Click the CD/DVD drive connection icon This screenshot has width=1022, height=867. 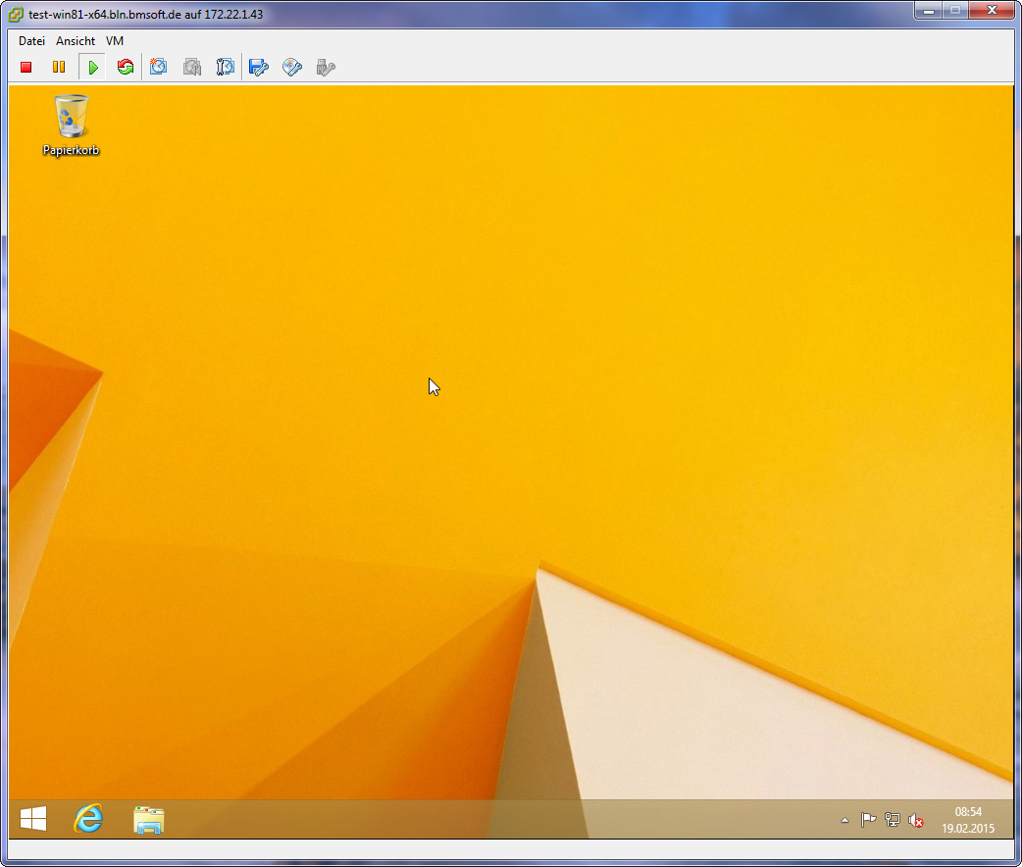pos(292,67)
